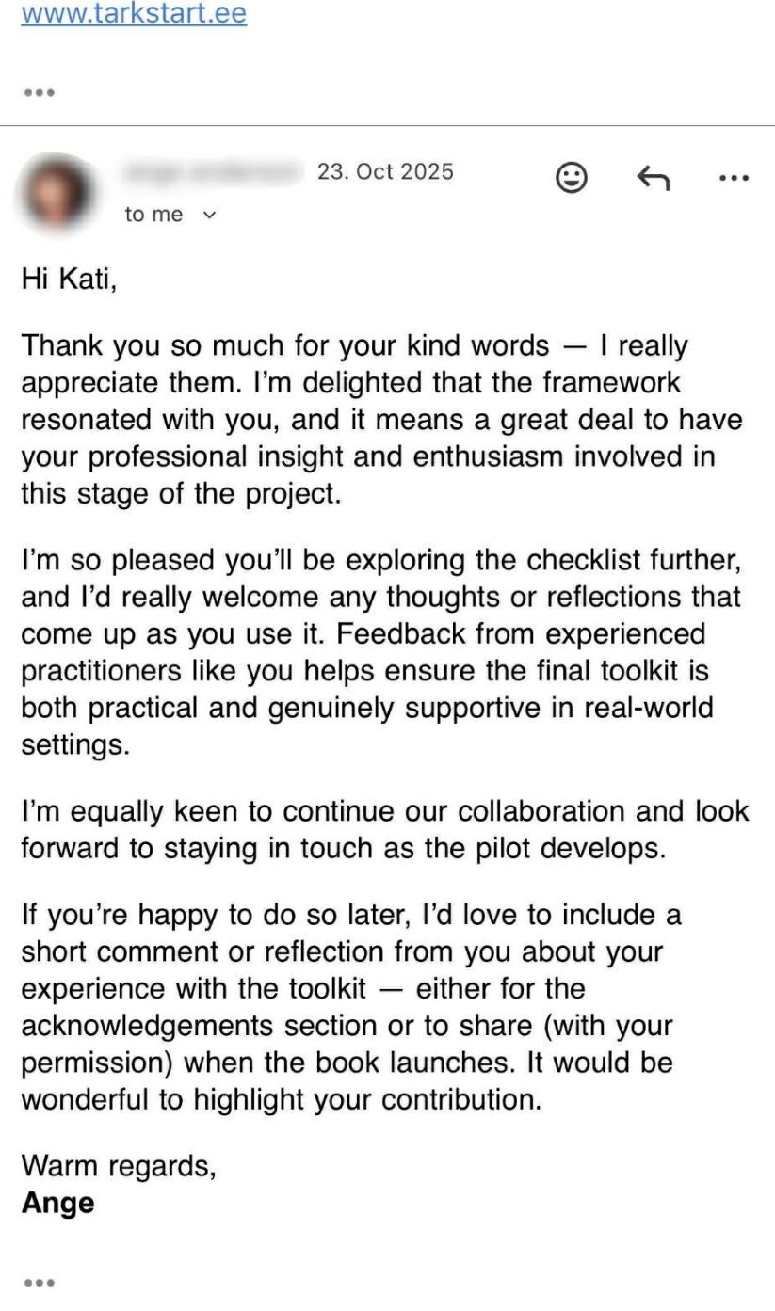Click the sender's profile avatar
The image size is (775, 1311).
62,192
